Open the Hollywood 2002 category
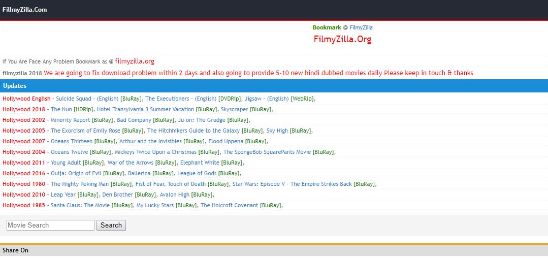The image size is (548, 259). pos(24,120)
